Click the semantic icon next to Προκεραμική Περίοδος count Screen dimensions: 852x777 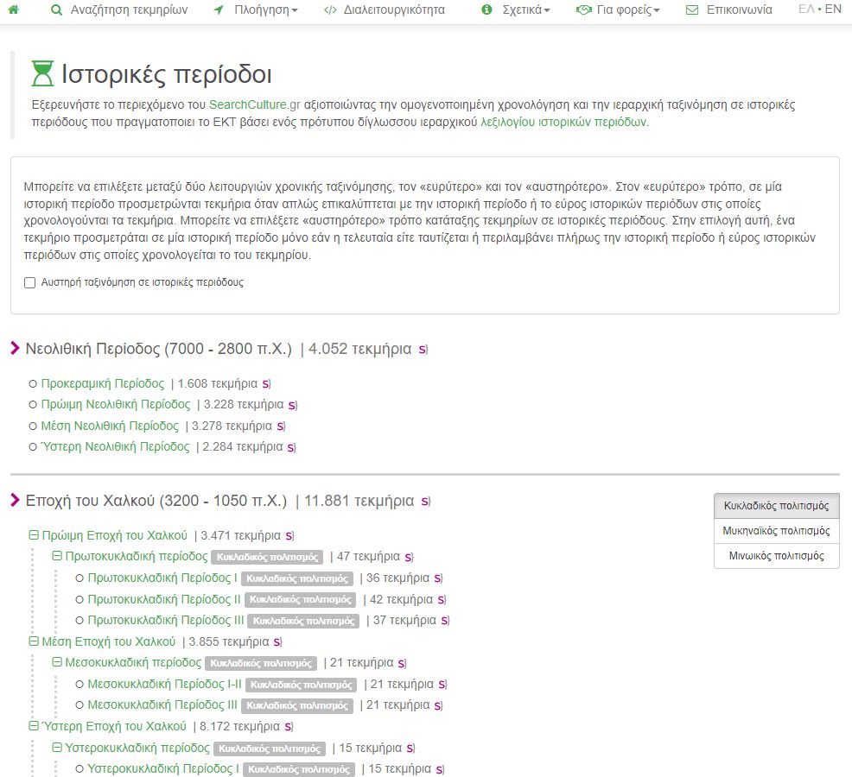tap(267, 384)
